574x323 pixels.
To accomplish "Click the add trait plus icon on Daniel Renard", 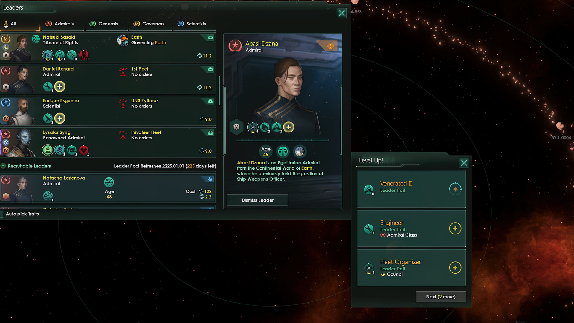I will (x=59, y=87).
